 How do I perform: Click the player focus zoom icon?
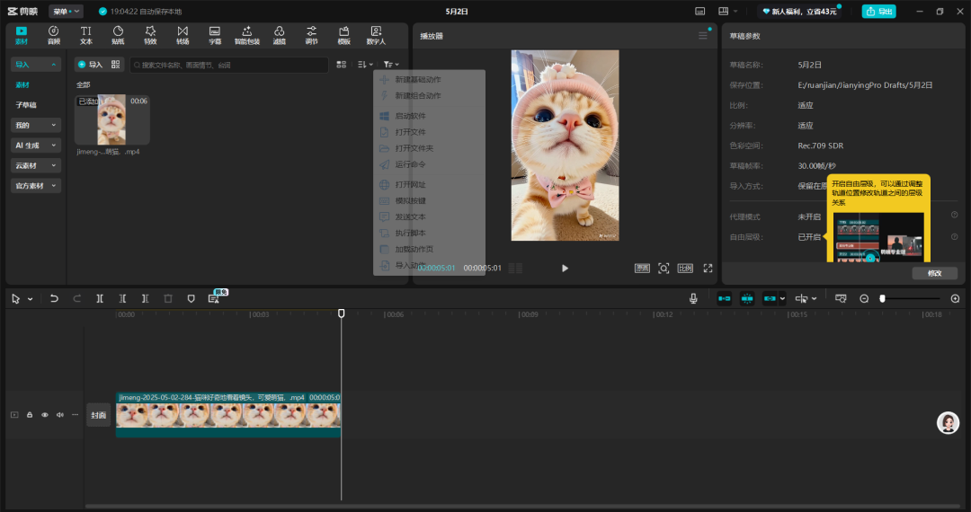664,268
